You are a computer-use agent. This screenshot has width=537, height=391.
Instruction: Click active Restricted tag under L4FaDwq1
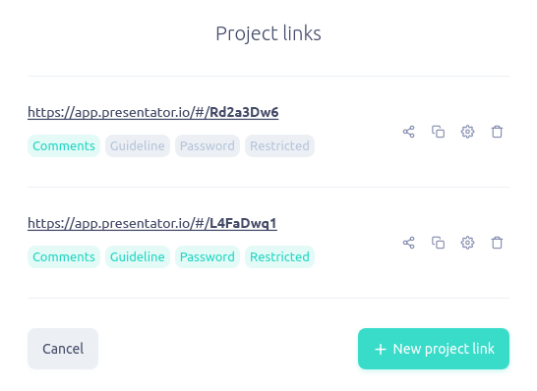(279, 257)
